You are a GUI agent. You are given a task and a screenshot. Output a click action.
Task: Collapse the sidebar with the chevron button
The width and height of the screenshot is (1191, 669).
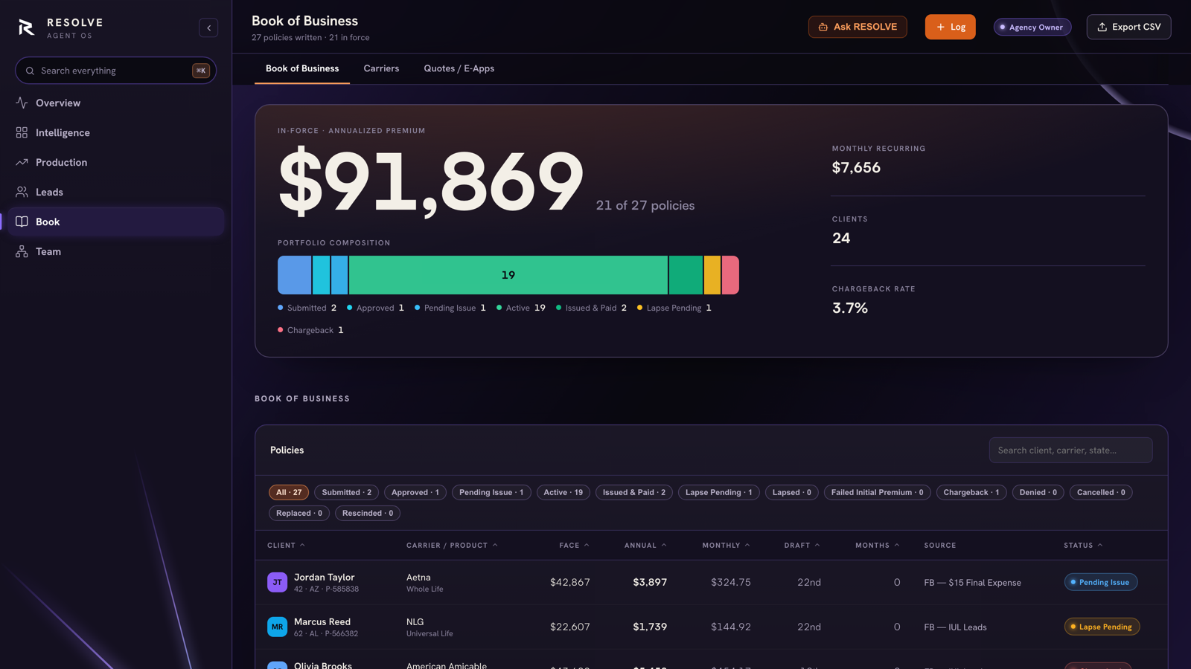[208, 28]
